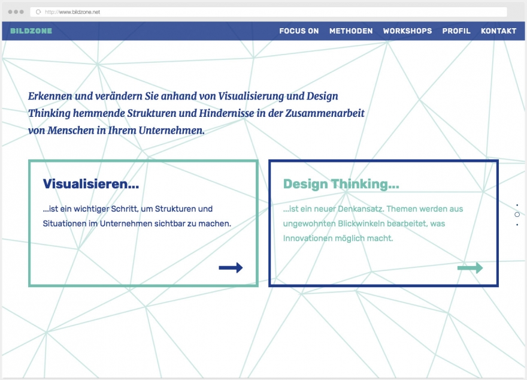Click the middle minimize window dot
Screen dimensions: 527x380
(x=16, y=12)
